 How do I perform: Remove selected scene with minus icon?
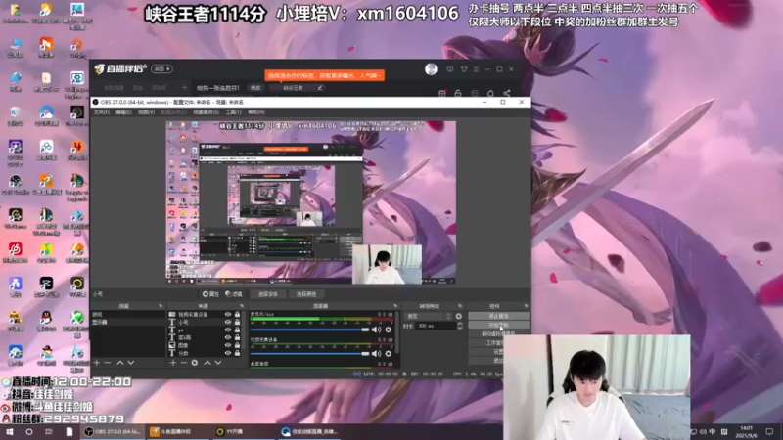[x=108, y=363]
